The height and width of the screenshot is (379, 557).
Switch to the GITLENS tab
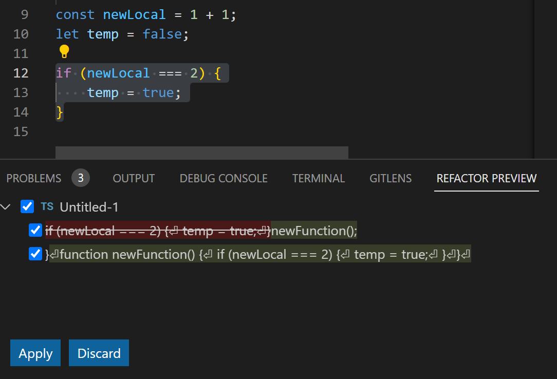pos(391,178)
